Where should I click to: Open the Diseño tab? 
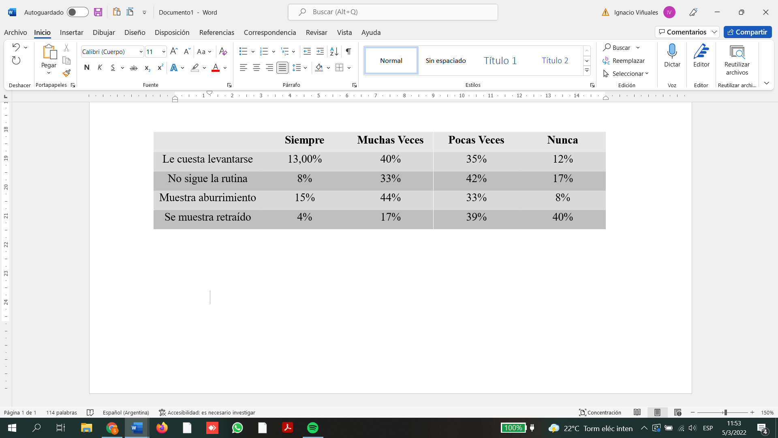(135, 32)
